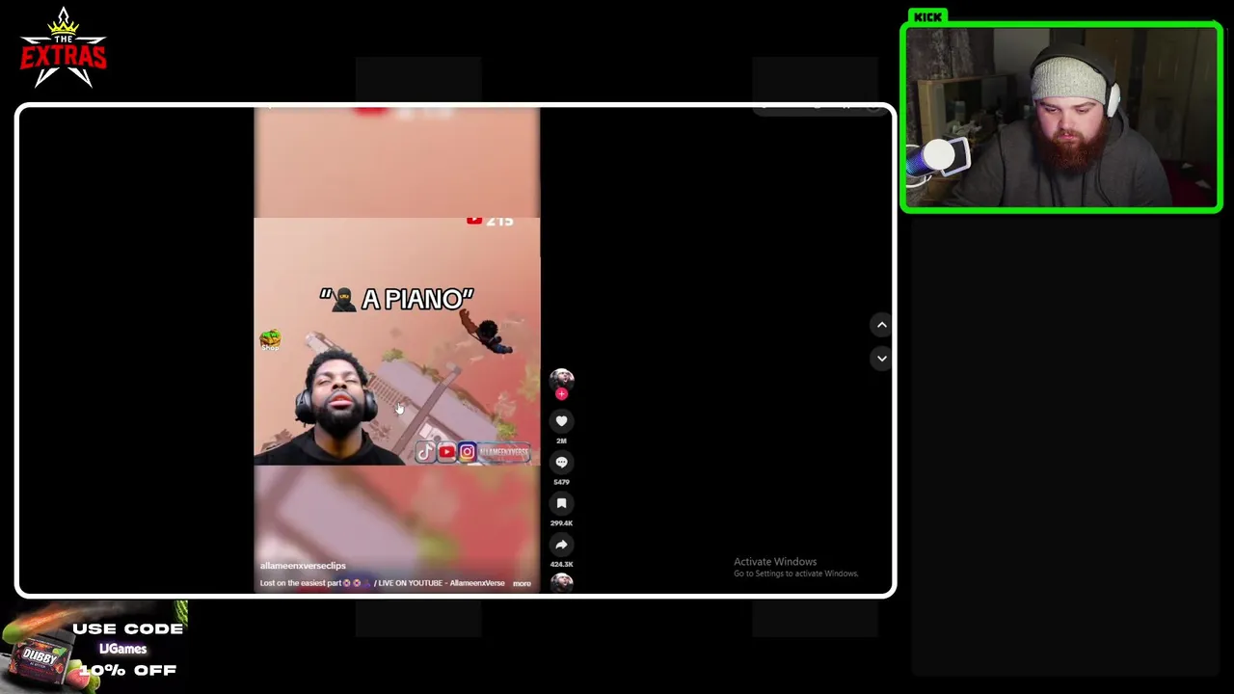Click the 299.4K saves count
This screenshot has height=694, width=1234.
561,523
